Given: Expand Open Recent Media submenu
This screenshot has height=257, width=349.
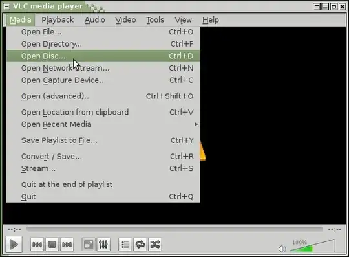Looking at the screenshot, I should 103,124.
